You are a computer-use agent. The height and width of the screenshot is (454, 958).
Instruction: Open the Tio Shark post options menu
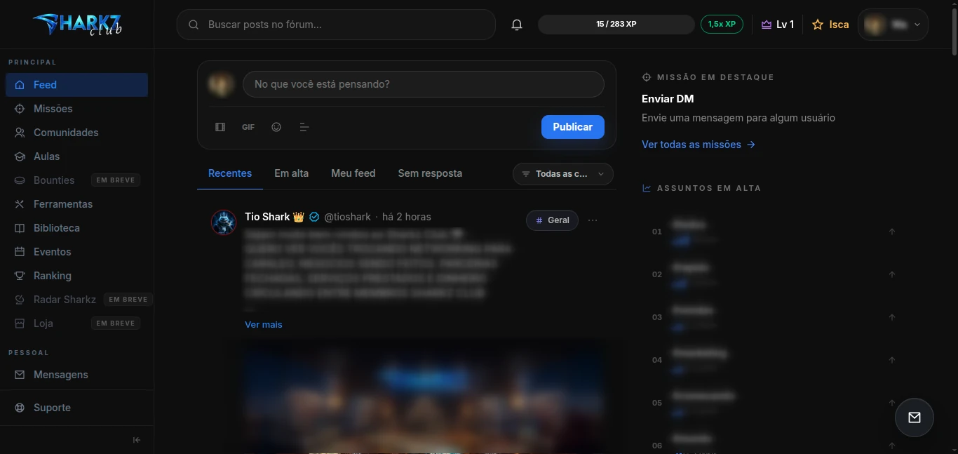click(x=593, y=220)
